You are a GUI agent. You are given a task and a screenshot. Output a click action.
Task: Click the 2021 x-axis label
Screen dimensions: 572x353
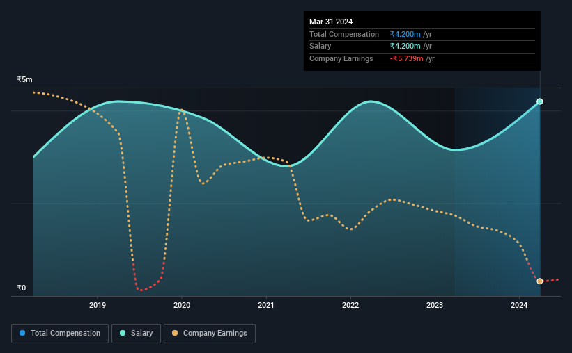coord(266,305)
